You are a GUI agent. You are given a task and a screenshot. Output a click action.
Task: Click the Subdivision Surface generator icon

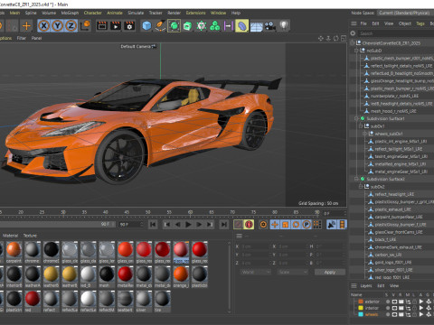click(x=174, y=26)
